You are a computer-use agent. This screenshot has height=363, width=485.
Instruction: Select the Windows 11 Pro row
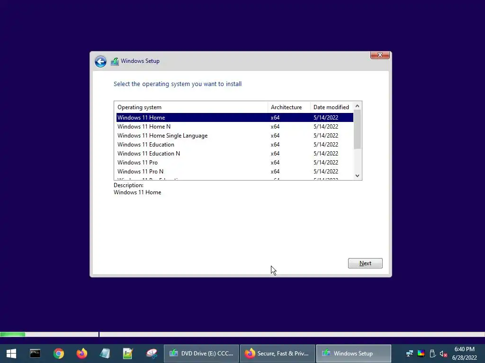coord(235,163)
